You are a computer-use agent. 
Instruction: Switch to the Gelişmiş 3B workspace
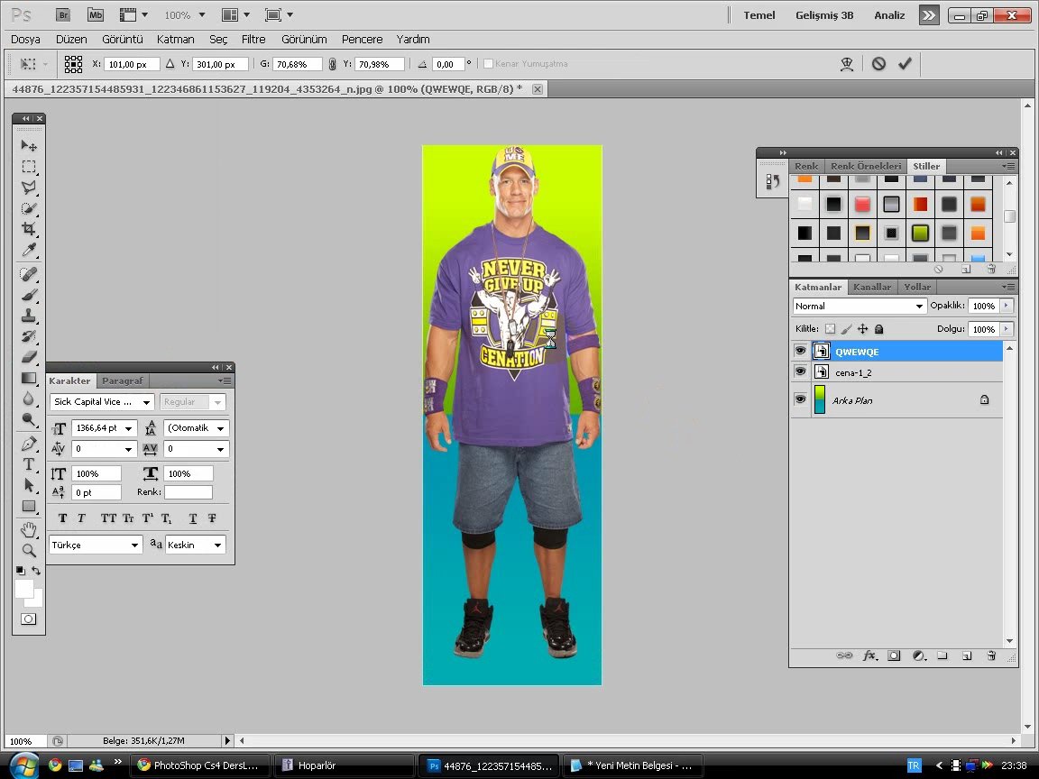[824, 15]
